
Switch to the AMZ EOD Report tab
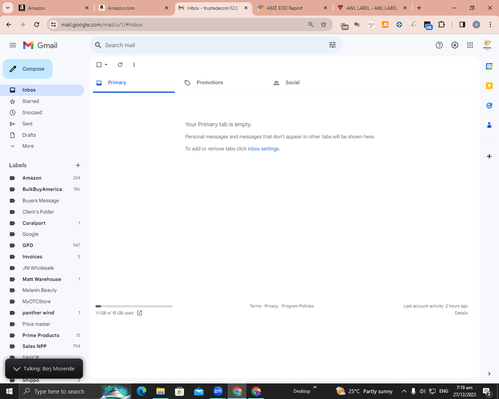click(292, 8)
